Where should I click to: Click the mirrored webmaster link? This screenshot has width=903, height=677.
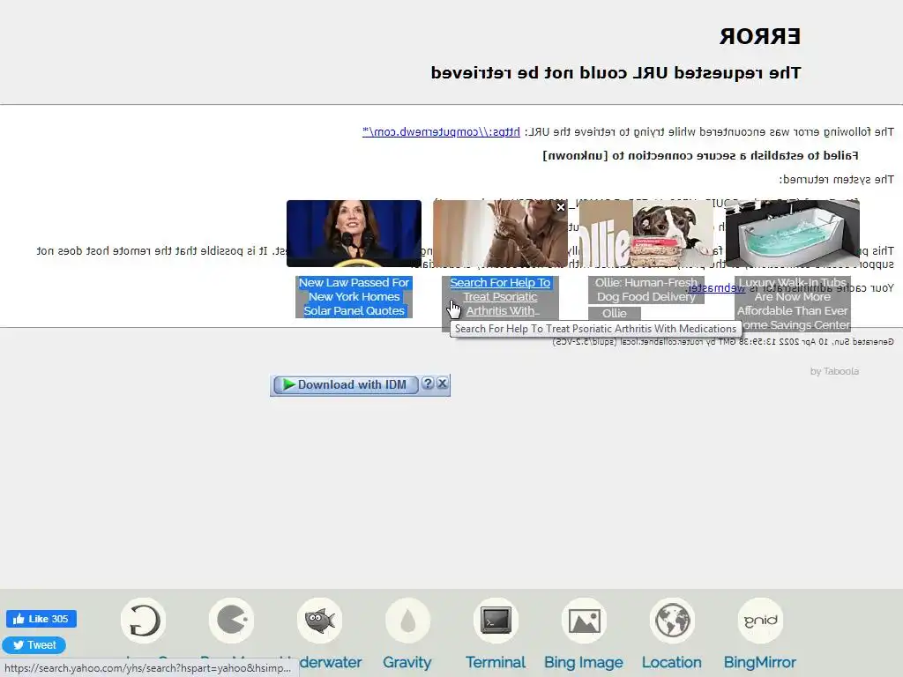pos(716,288)
